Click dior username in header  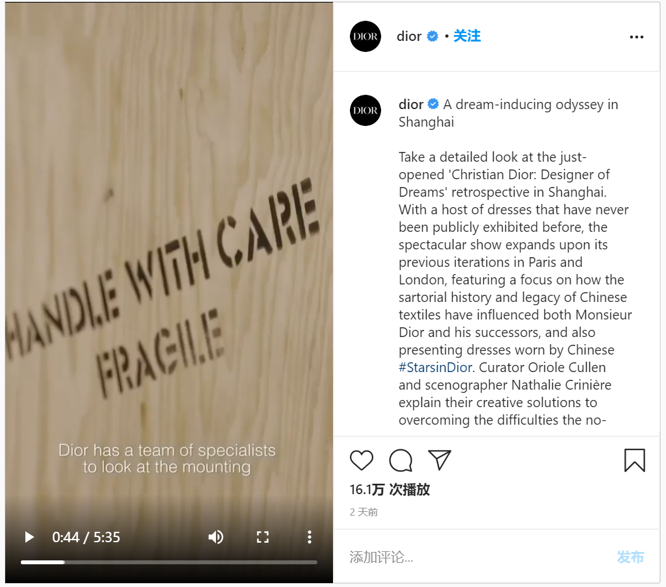(x=409, y=36)
